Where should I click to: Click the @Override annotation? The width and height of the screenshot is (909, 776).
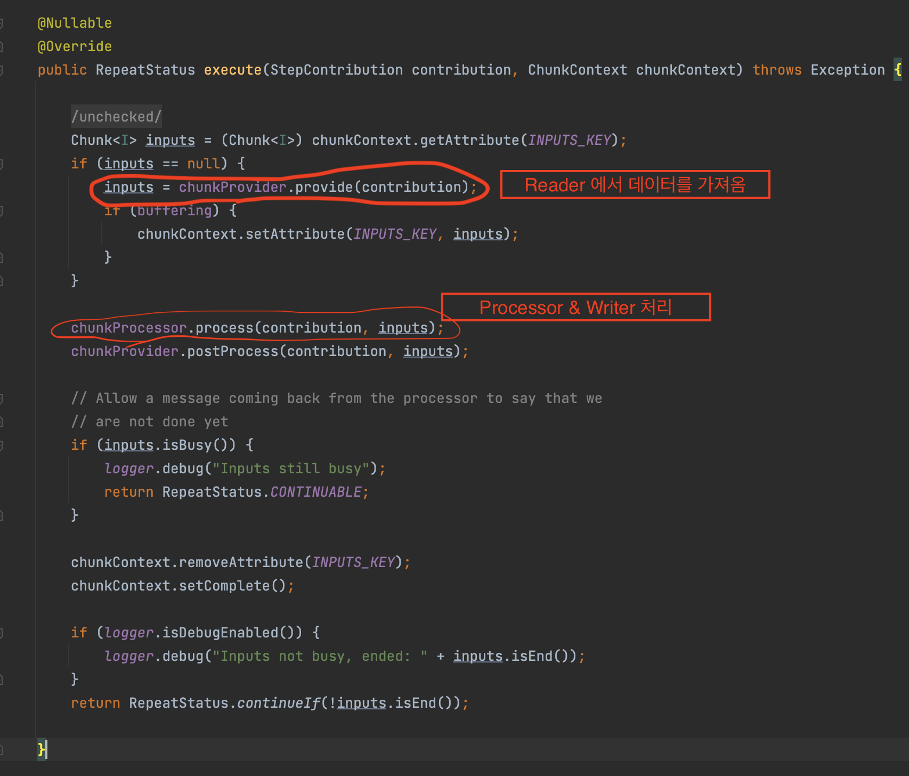[75, 46]
